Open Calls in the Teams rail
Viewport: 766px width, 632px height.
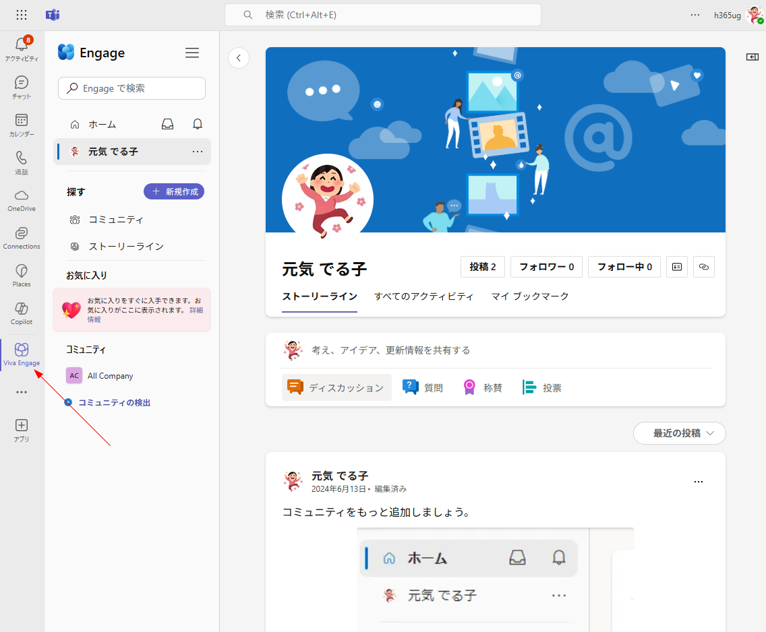(x=22, y=162)
